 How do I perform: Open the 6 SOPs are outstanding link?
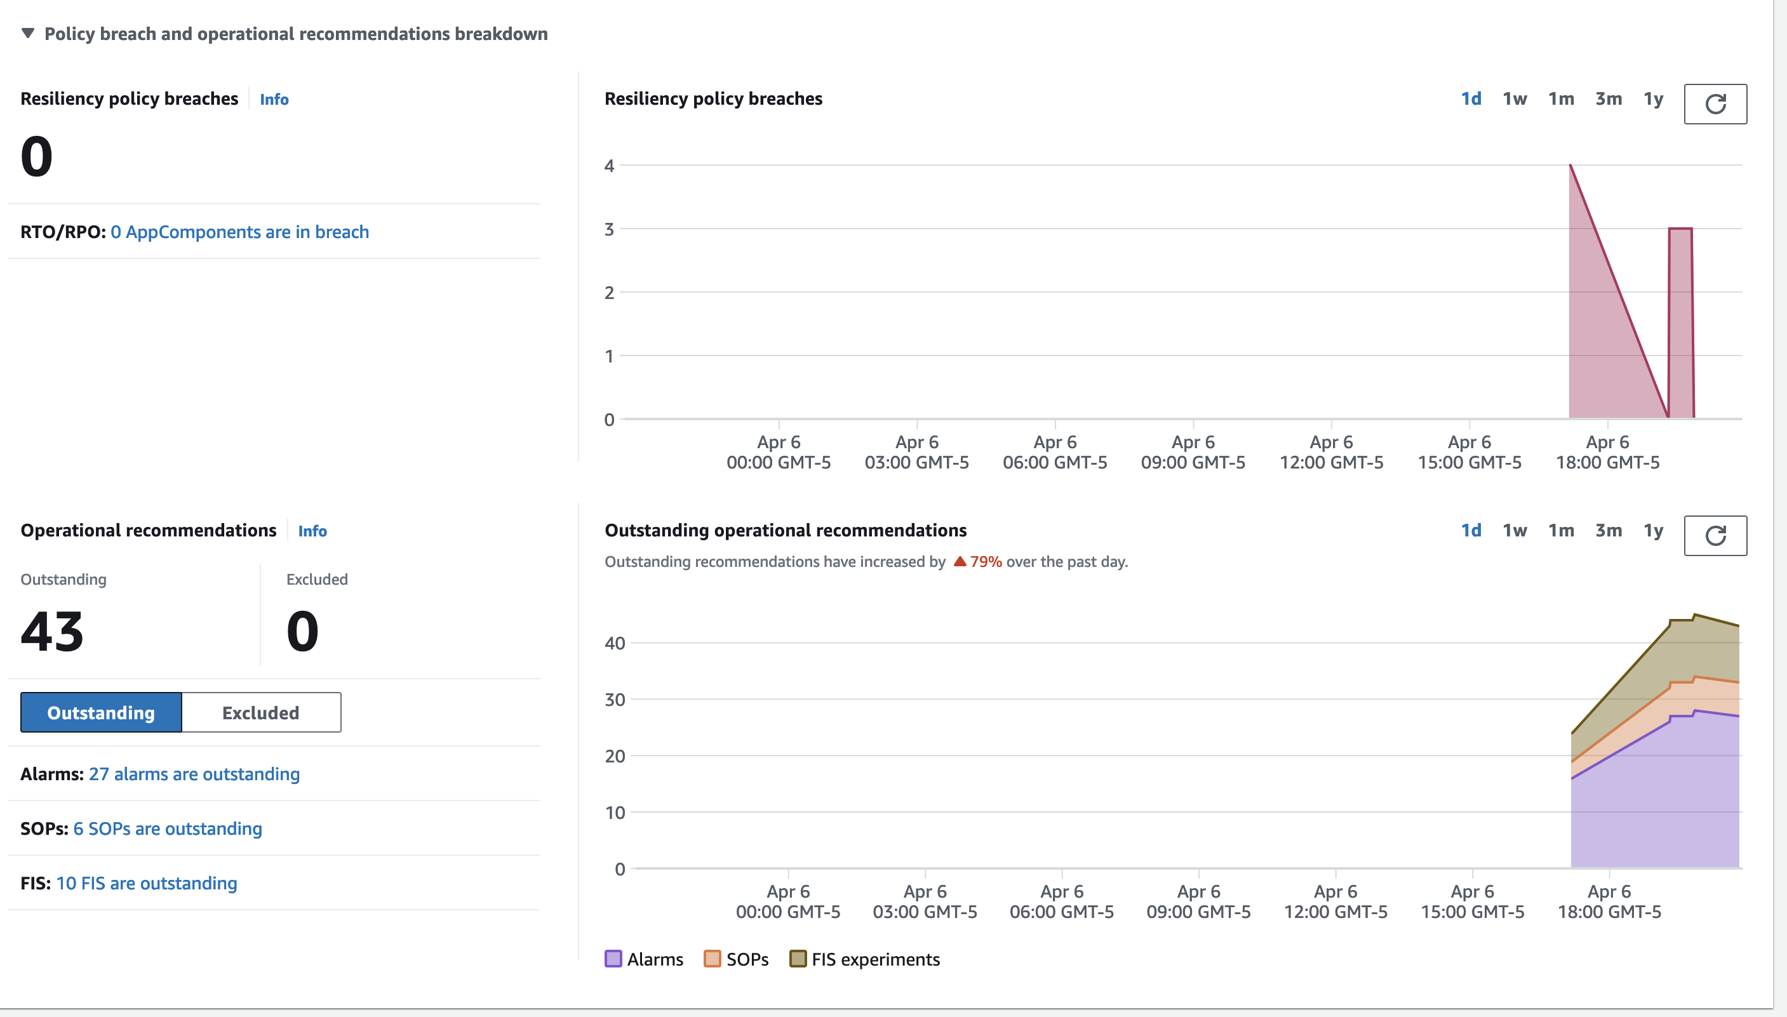coord(168,828)
